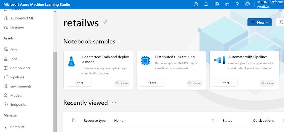Click the Pipelines diagram sample icon
Image resolution: width=284 pixels, height=132 pixels.
[x=220, y=60]
